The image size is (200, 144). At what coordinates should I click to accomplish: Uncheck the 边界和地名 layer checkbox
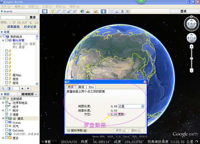pos(7,102)
